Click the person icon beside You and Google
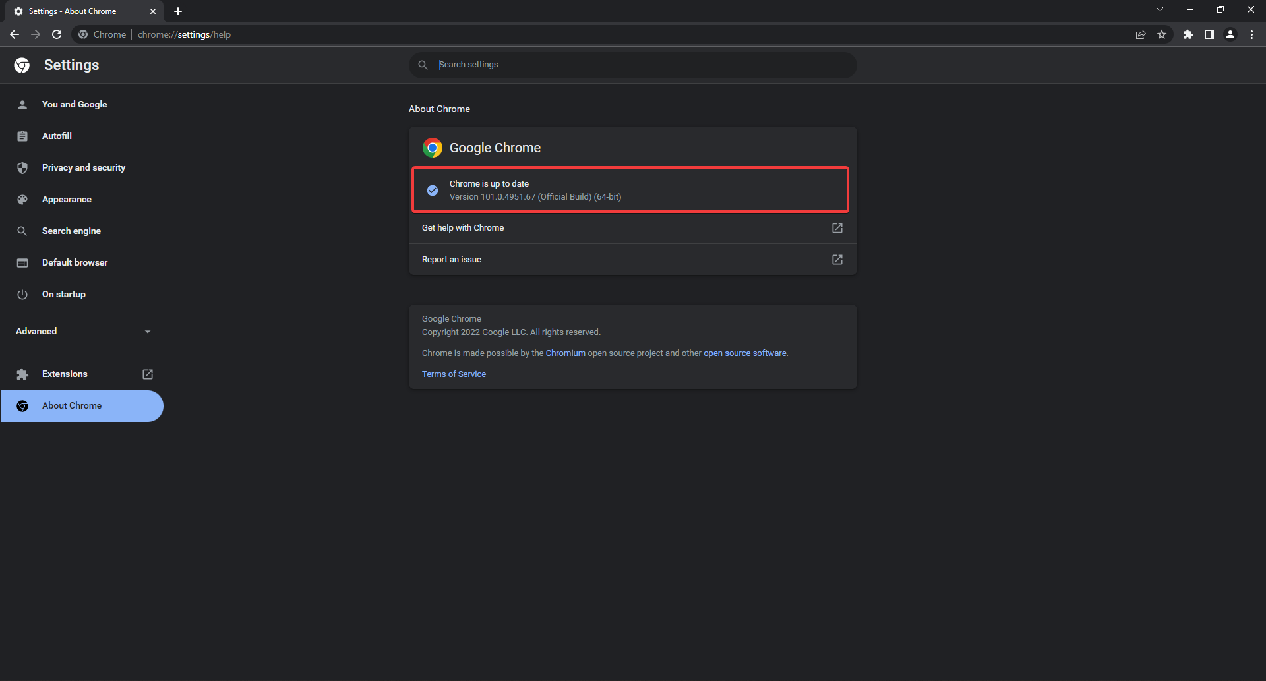The width and height of the screenshot is (1266, 681). [22, 104]
